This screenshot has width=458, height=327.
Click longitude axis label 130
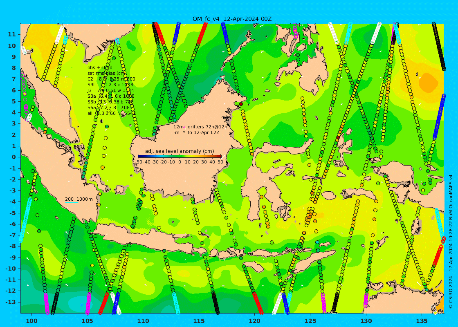(x=366, y=320)
